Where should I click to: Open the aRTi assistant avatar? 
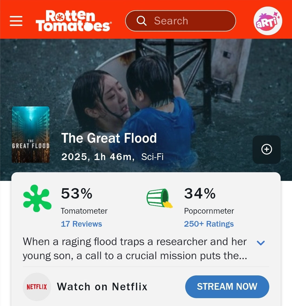tap(268, 21)
